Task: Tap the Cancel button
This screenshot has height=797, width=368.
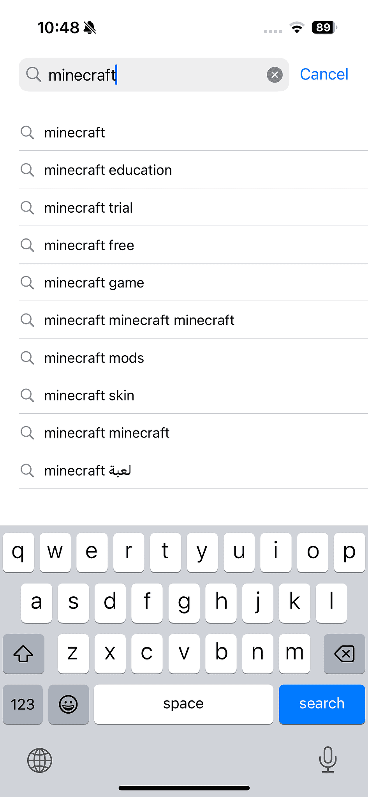Action: 324,74
